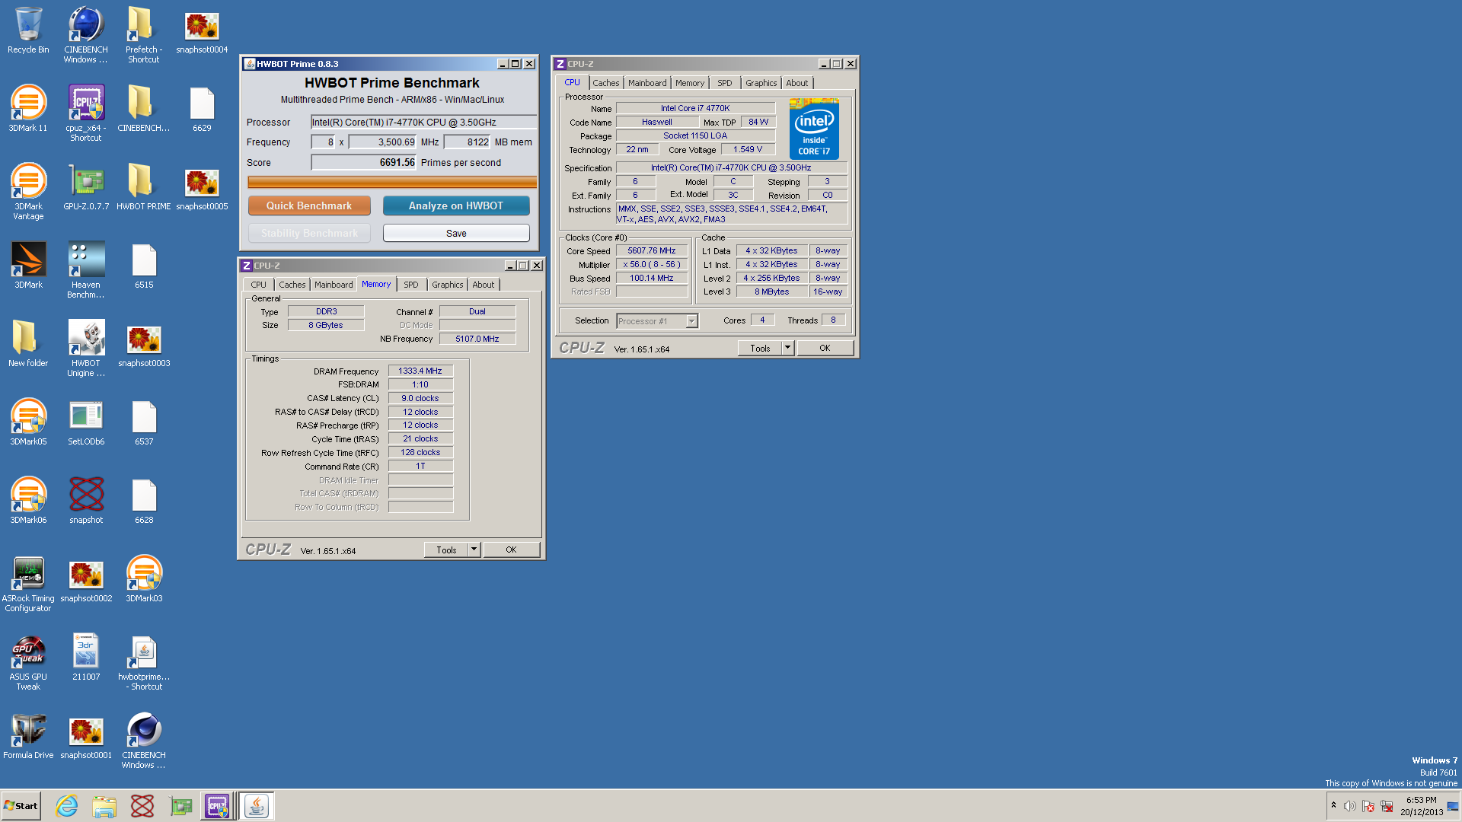This screenshot has height=822, width=1462.
Task: Expand Tools dropdown arrow in Memory CPU-Z window
Action: pos(474,550)
